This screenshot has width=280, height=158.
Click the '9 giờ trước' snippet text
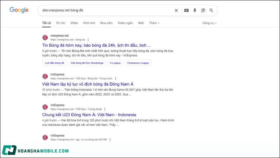click(49, 51)
